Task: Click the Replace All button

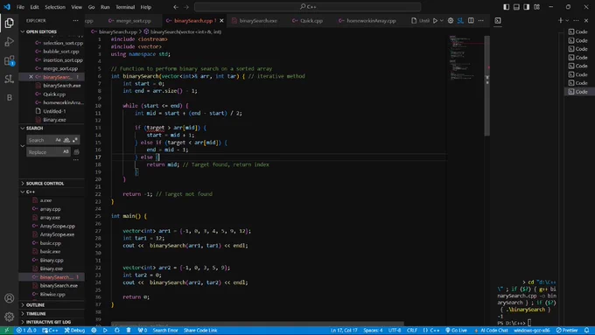Action: (x=77, y=152)
